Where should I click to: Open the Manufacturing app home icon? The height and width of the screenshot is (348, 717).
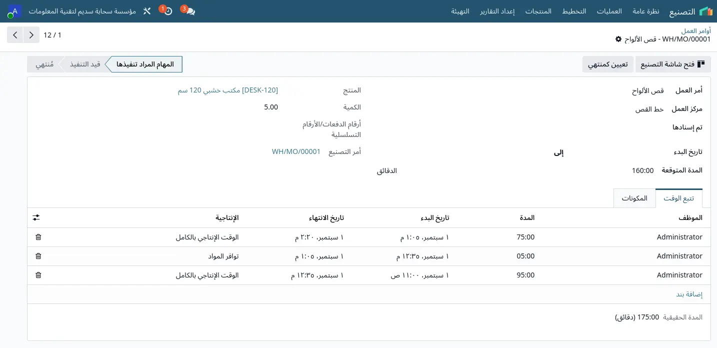pyautogui.click(x=705, y=11)
